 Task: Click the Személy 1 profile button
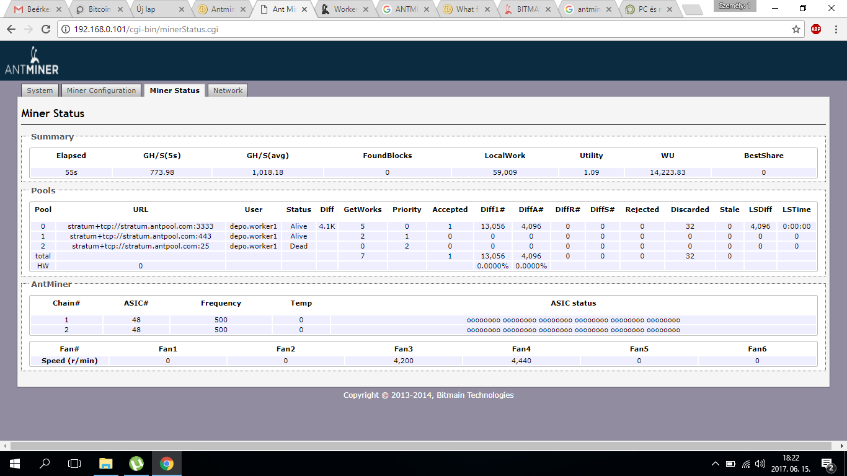734,6
